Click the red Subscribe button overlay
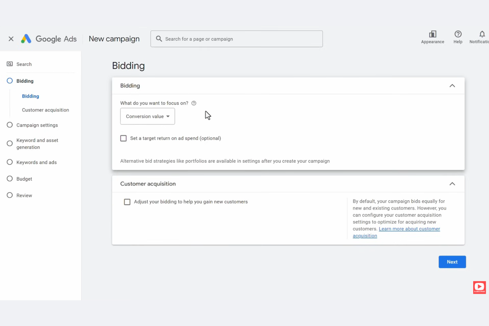This screenshot has height=326, width=489. pos(479,287)
